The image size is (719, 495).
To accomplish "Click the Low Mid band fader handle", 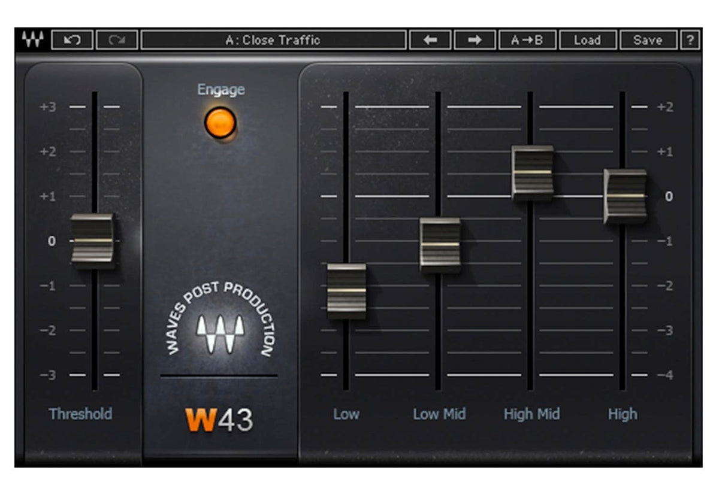I will (440, 244).
